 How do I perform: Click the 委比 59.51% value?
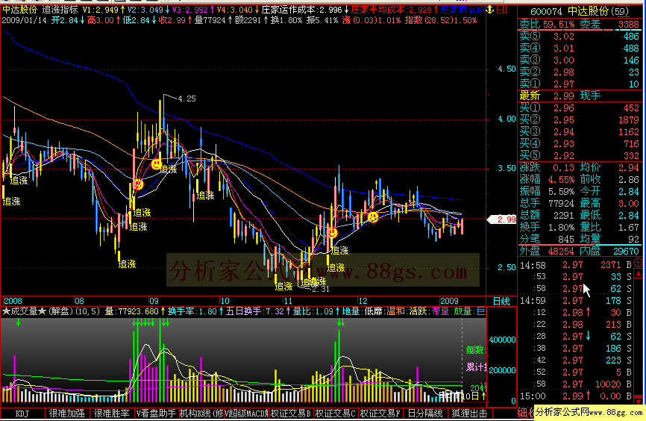pyautogui.click(x=559, y=25)
